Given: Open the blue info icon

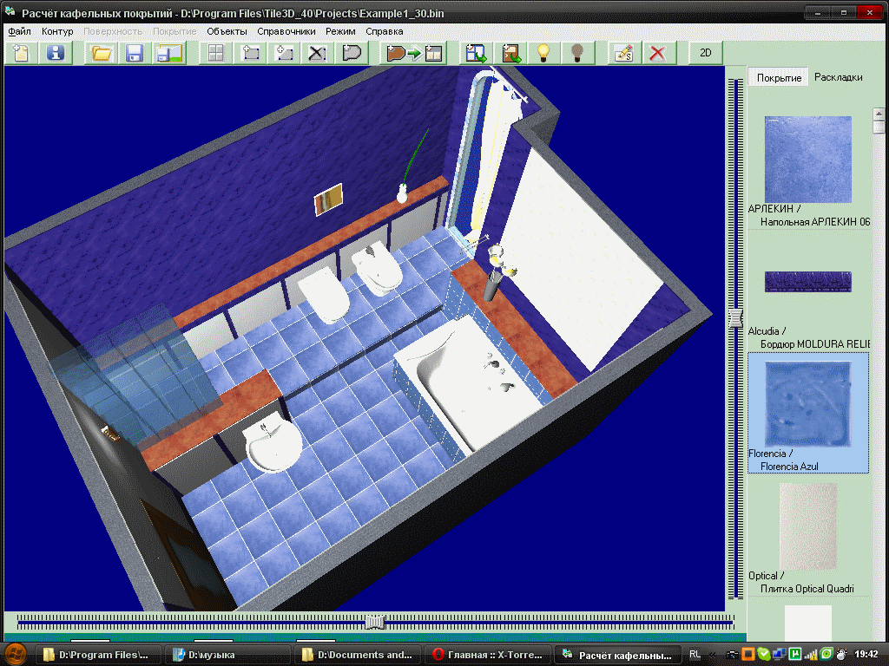Looking at the screenshot, I should point(56,53).
